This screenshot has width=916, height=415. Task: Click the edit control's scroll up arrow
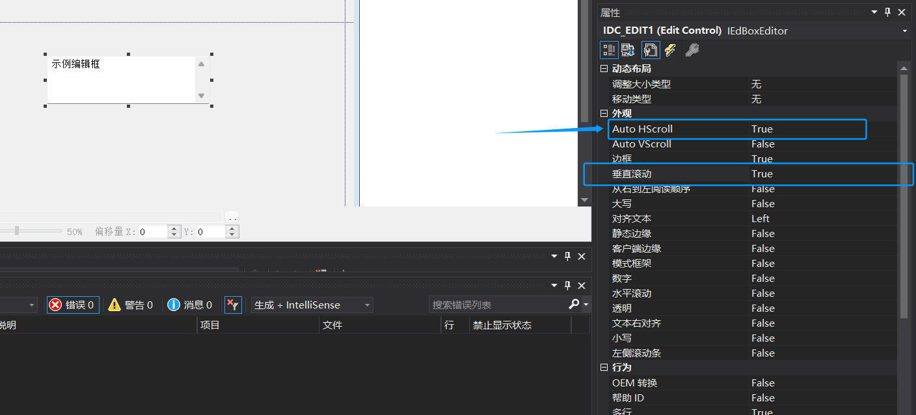201,64
